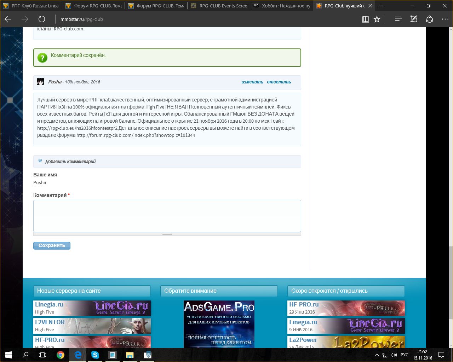The height and width of the screenshot is (362, 453).
Task: Open HF-PRO.ru under Новые сервера на сайте
Action: (x=92, y=342)
